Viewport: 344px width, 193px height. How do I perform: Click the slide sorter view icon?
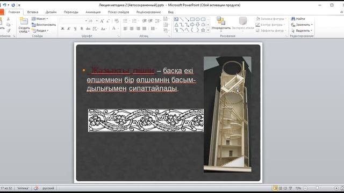281,188
